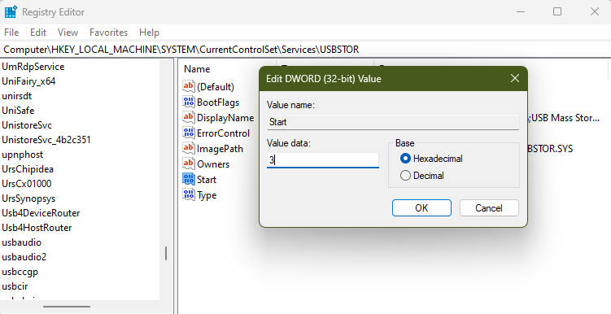
Task: Click the (Default) string value icon
Action: (x=189, y=86)
